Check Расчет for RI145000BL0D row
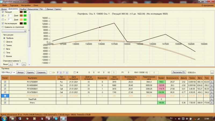This screenshot has width=215, height=121. [x=5, y=96]
